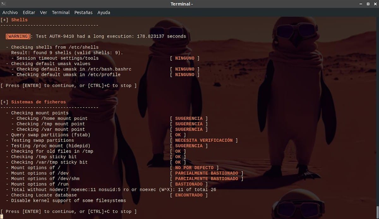This screenshot has height=219, width=379.
Task: Click PARCIALMENTE BASTIONADO next to /dev options
Action: pos(207,173)
